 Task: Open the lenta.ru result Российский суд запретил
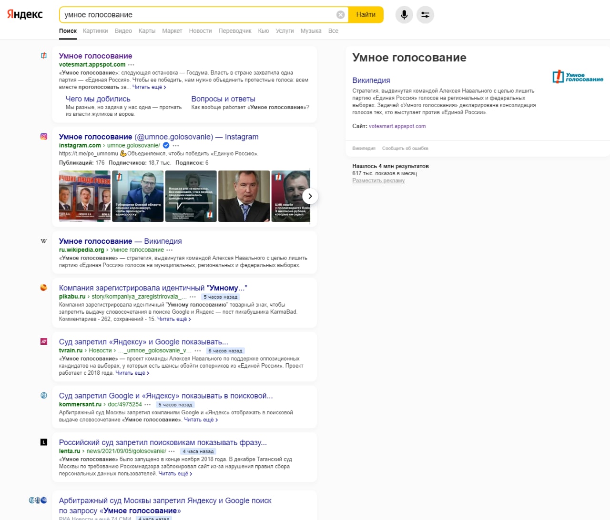[163, 442]
